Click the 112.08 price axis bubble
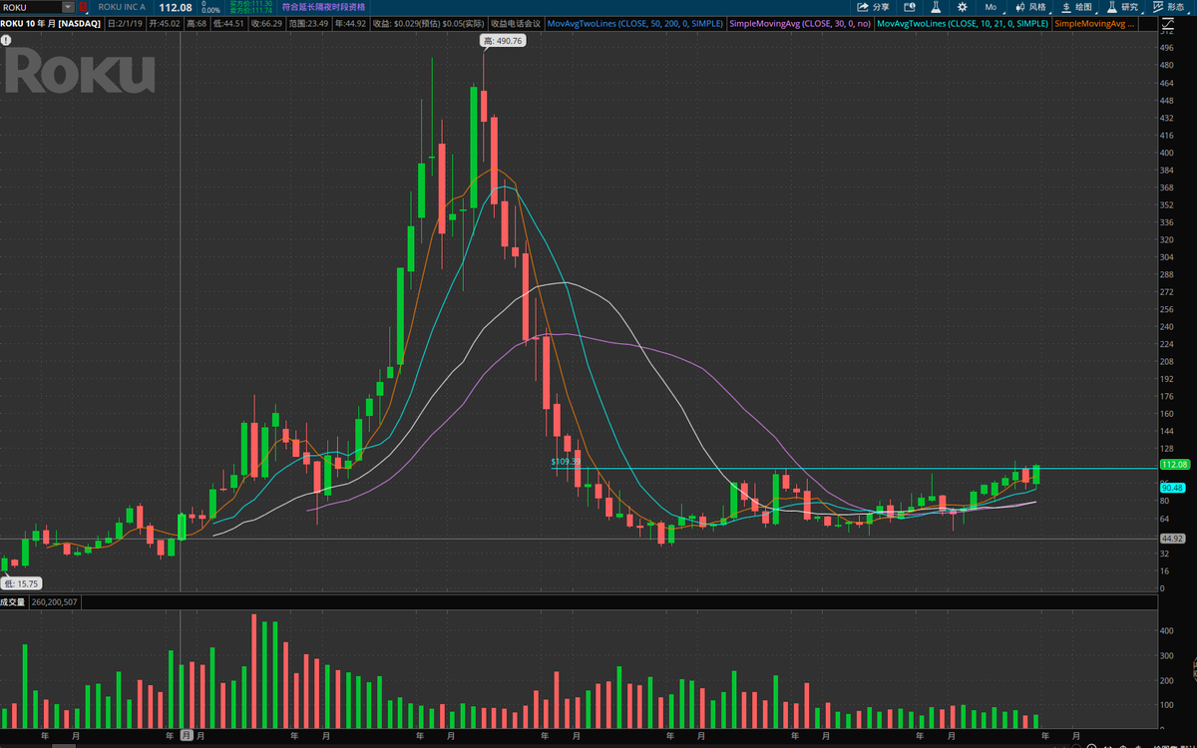 1176,465
